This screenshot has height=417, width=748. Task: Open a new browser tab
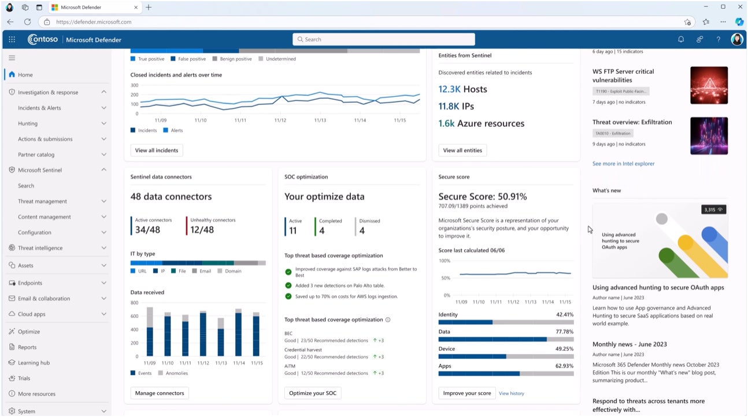point(149,7)
